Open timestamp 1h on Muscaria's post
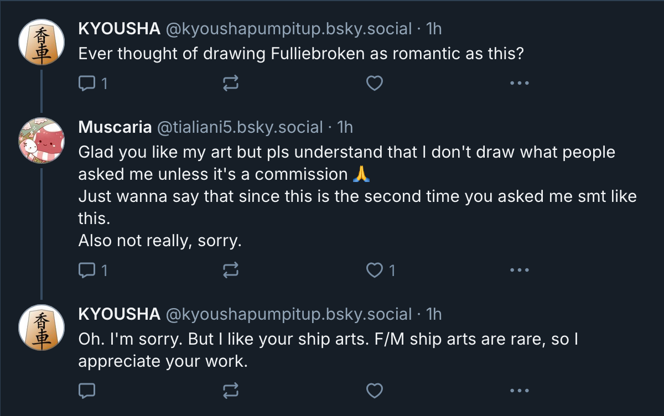Screen dimensions: 664x416 point(344,127)
